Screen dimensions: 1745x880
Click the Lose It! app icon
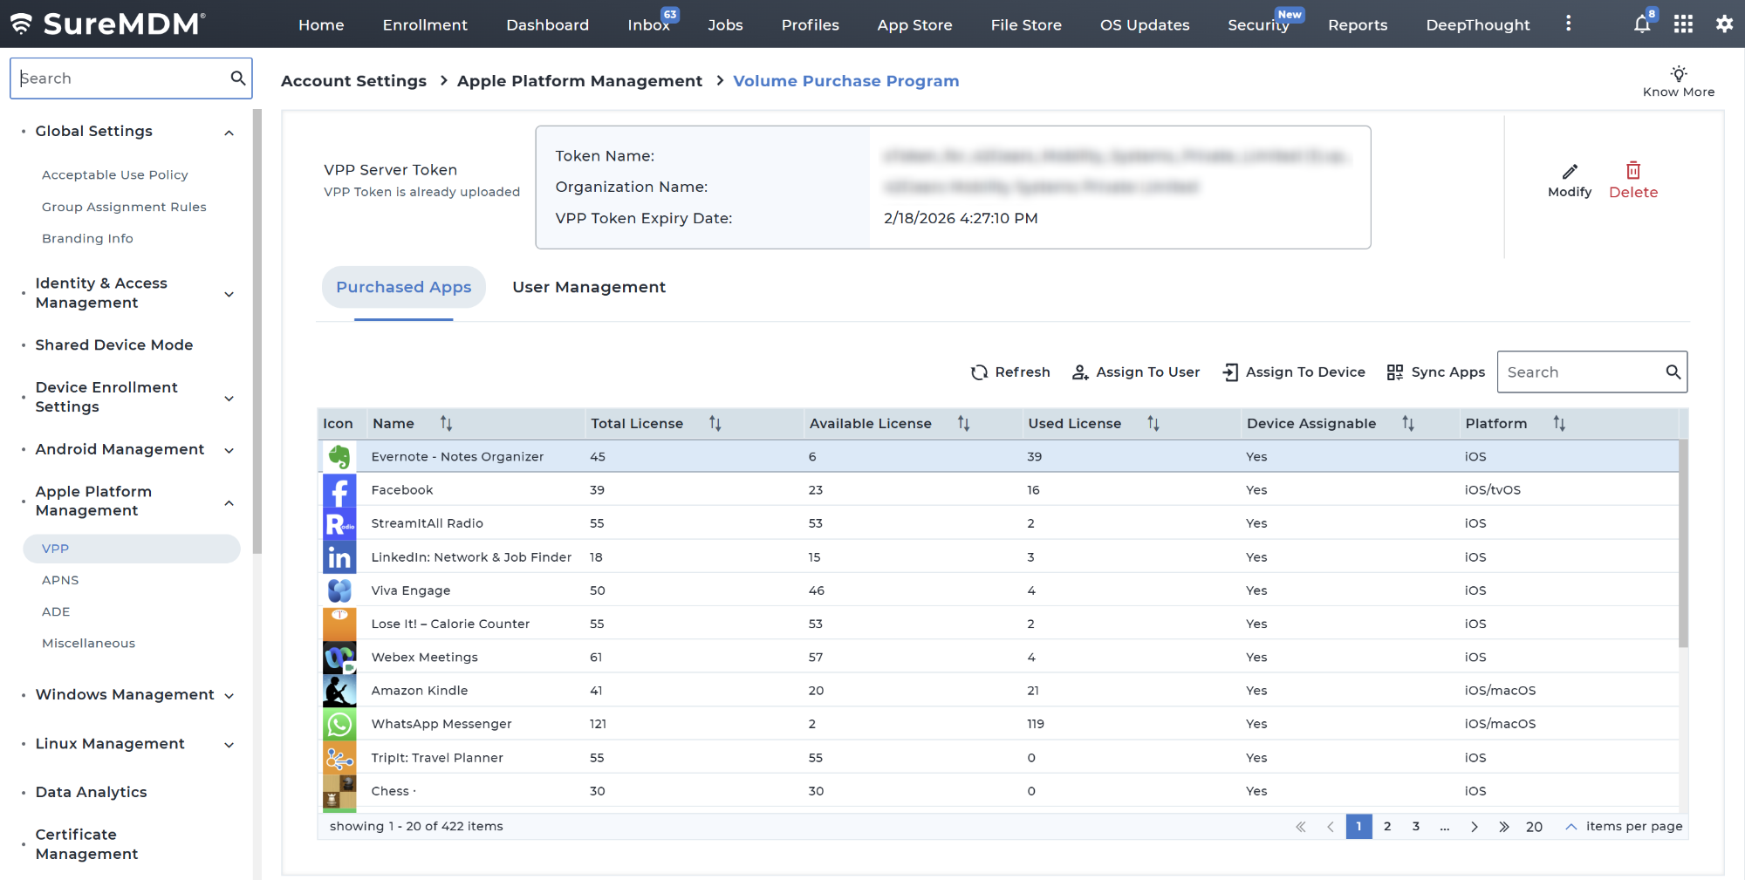pyautogui.click(x=339, y=624)
